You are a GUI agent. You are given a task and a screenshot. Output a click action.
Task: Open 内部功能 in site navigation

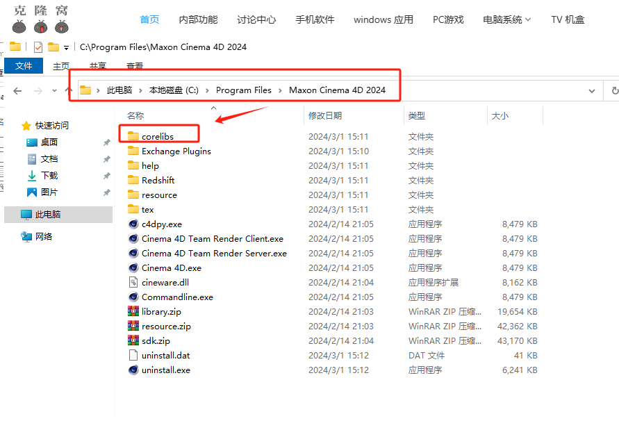198,19
